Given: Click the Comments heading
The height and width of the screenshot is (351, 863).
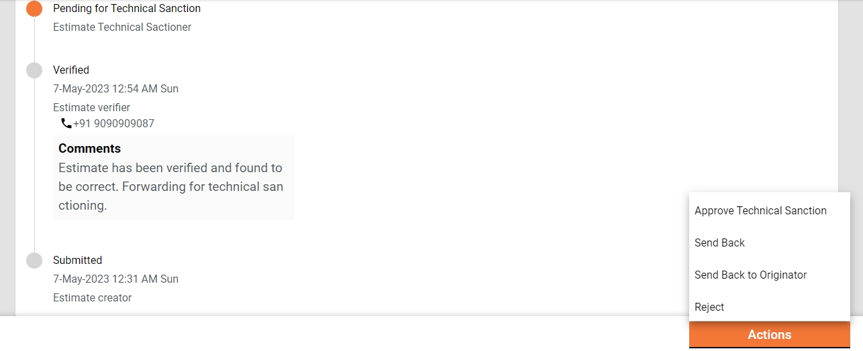Looking at the screenshot, I should [89, 149].
